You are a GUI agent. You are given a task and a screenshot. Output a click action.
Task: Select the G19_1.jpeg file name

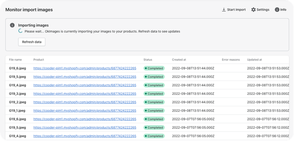[x=17, y=111]
